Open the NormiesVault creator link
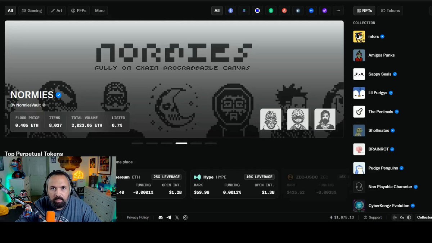 28,105
